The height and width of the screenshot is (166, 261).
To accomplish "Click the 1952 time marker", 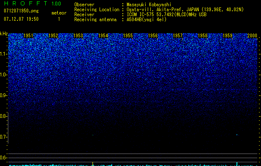I will pos(53,36).
